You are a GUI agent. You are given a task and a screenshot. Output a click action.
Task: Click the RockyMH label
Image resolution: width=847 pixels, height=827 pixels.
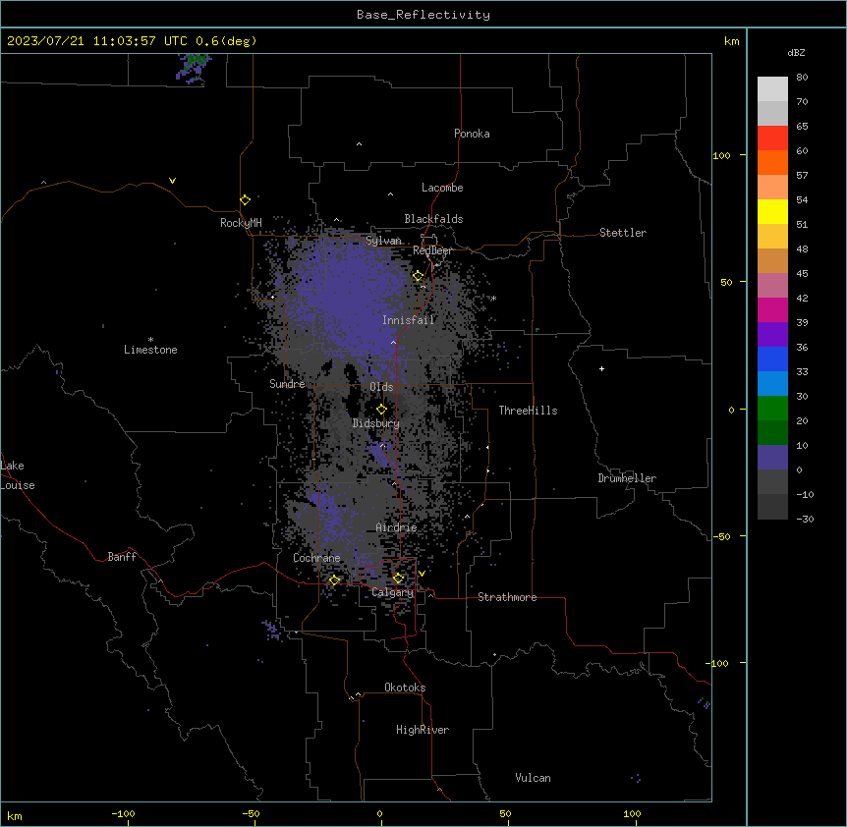pyautogui.click(x=241, y=223)
